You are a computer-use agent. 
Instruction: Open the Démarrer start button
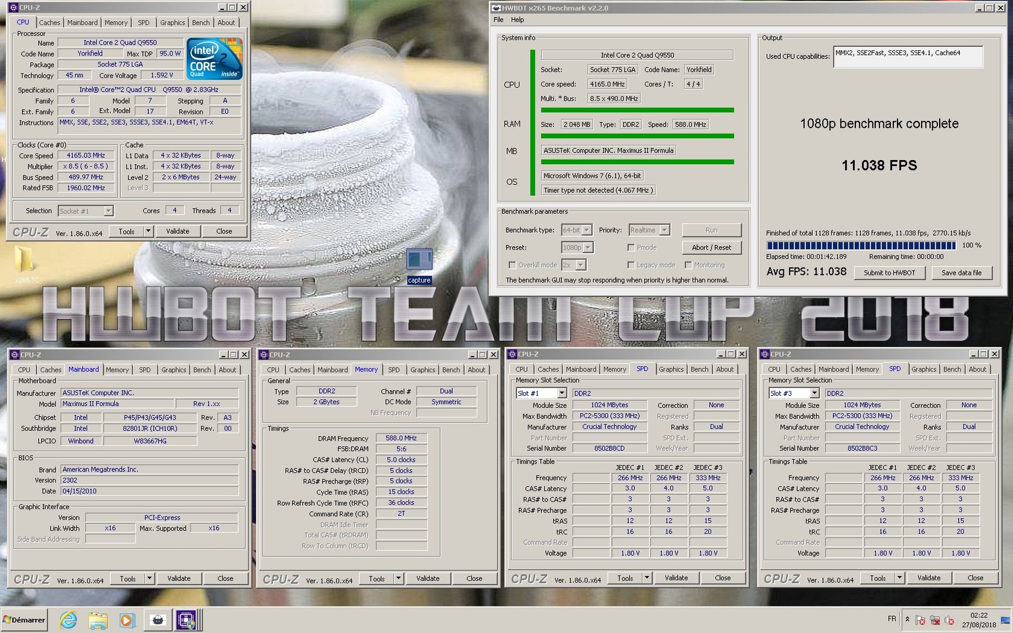[x=24, y=620]
